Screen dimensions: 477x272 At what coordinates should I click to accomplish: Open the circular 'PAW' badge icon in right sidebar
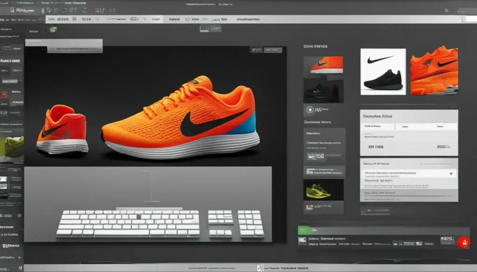309,110
